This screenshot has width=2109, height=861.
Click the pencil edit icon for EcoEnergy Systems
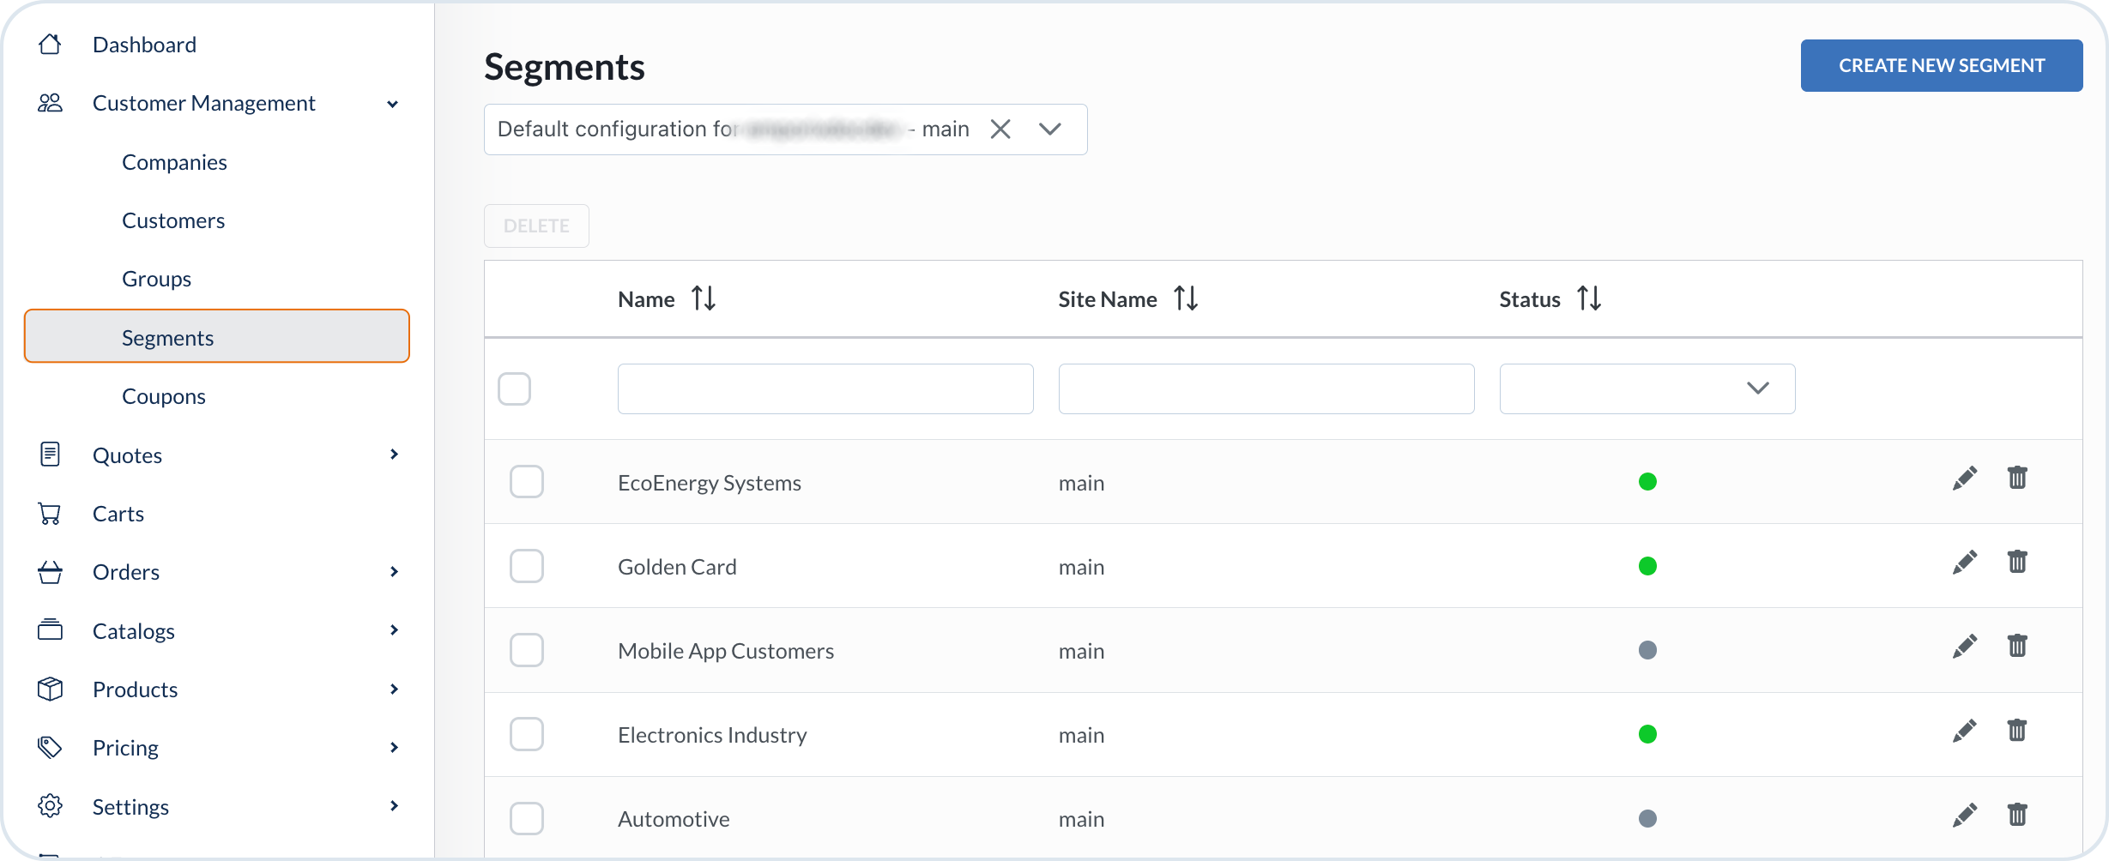(x=1964, y=479)
